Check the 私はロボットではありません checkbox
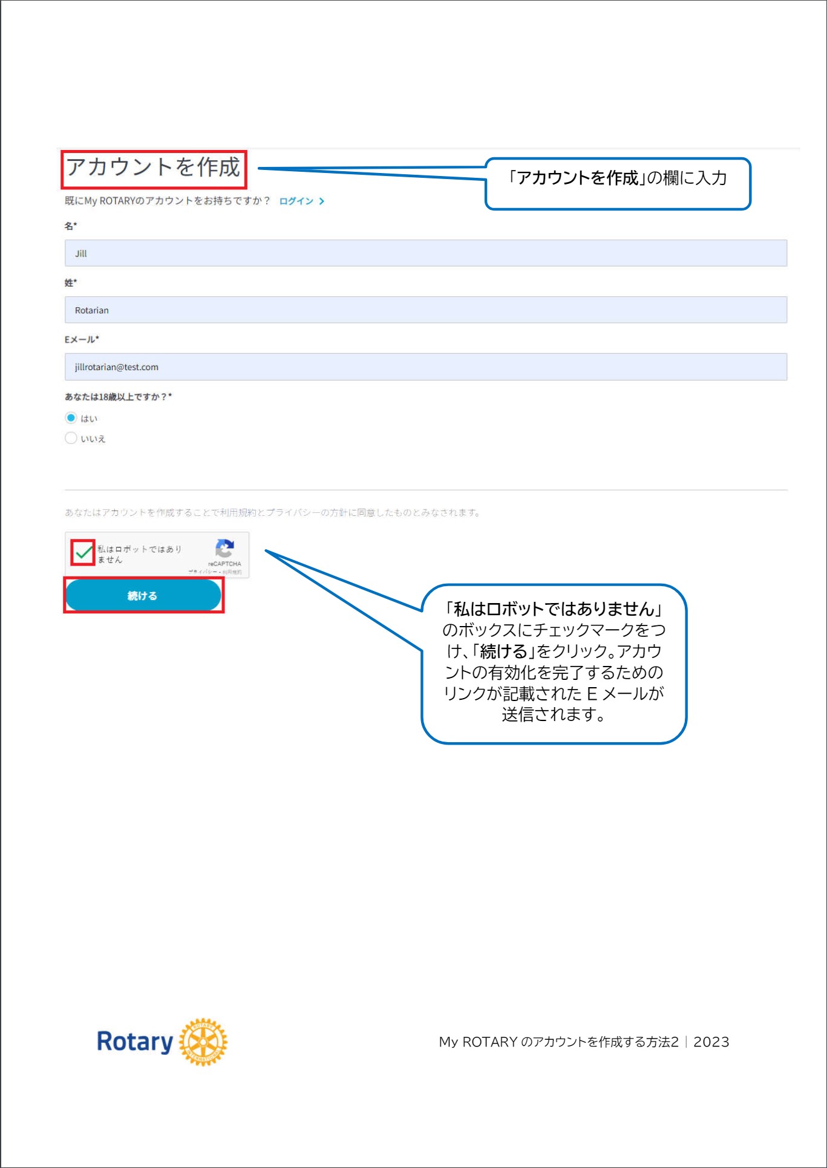The width and height of the screenshot is (827, 1168). click(83, 552)
